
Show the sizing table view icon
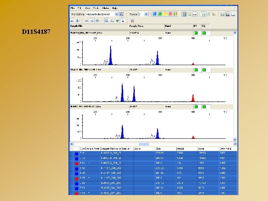(x=184, y=14)
